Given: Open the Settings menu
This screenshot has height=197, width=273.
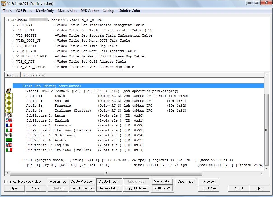Looking at the screenshot, I should 109,11.
